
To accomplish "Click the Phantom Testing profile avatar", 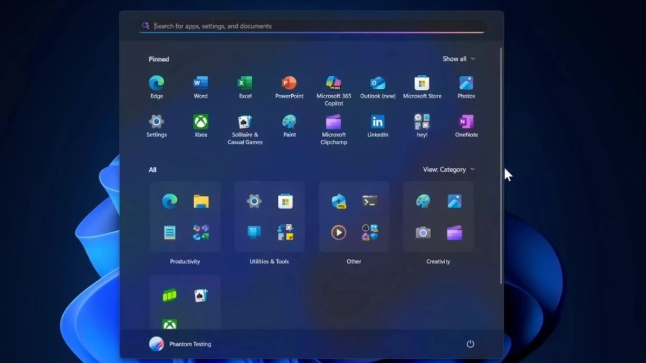I will point(157,344).
